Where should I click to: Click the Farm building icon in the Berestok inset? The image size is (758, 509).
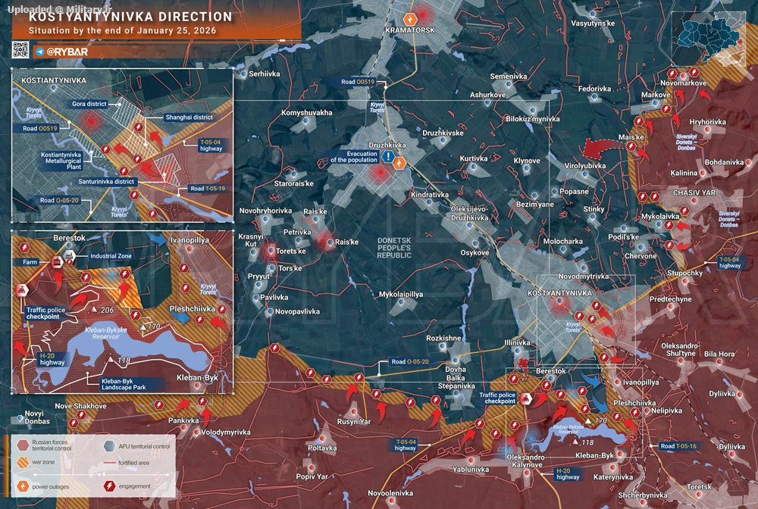pyautogui.click(x=57, y=262)
